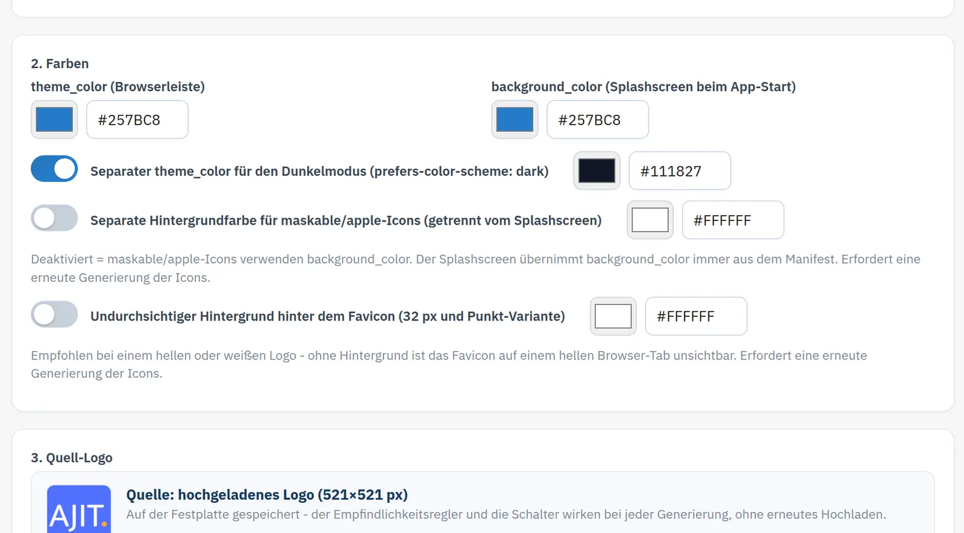Open the favicon background color swatch
The width and height of the screenshot is (964, 533).
[613, 316]
